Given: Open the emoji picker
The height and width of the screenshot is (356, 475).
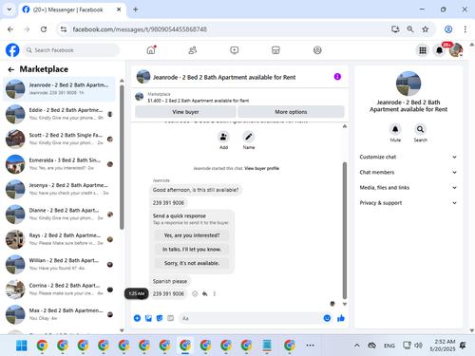Looking at the screenshot, I should tap(327, 318).
